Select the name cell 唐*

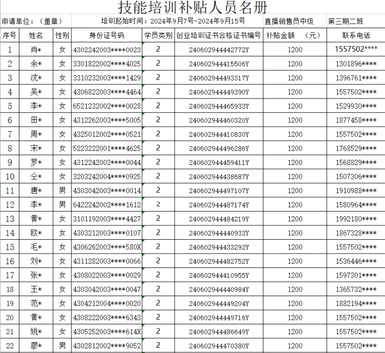click(36, 191)
